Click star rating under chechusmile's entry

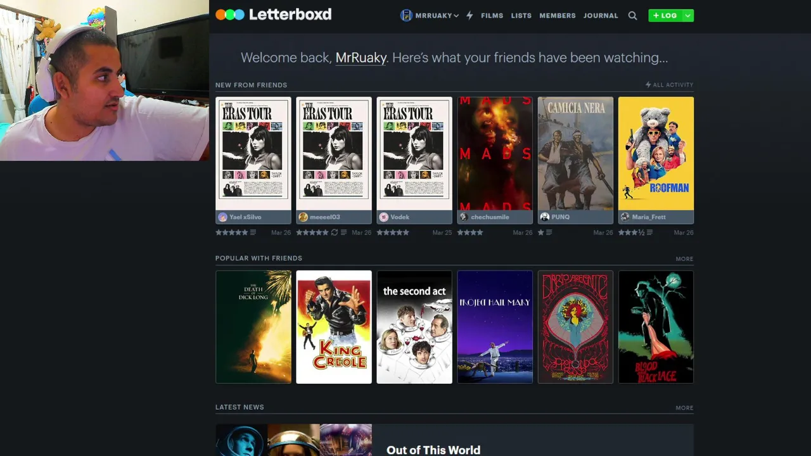470,232
